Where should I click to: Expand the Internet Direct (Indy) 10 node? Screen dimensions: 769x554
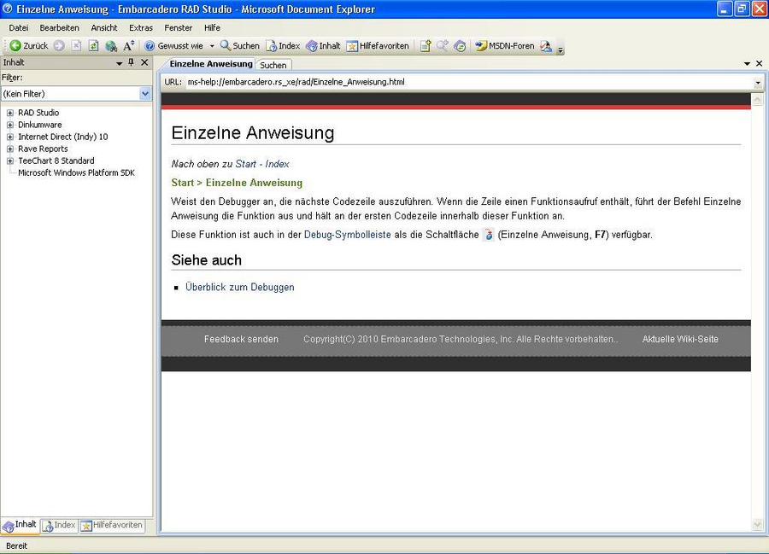9,137
